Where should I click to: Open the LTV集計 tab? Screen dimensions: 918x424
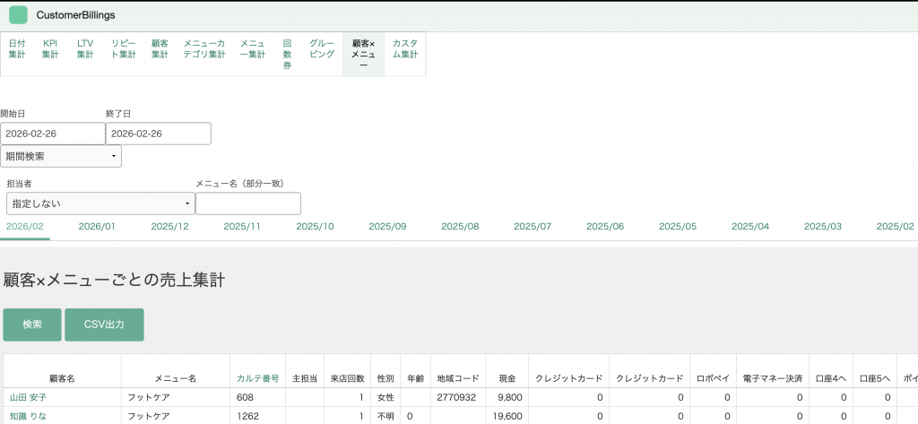(85, 48)
